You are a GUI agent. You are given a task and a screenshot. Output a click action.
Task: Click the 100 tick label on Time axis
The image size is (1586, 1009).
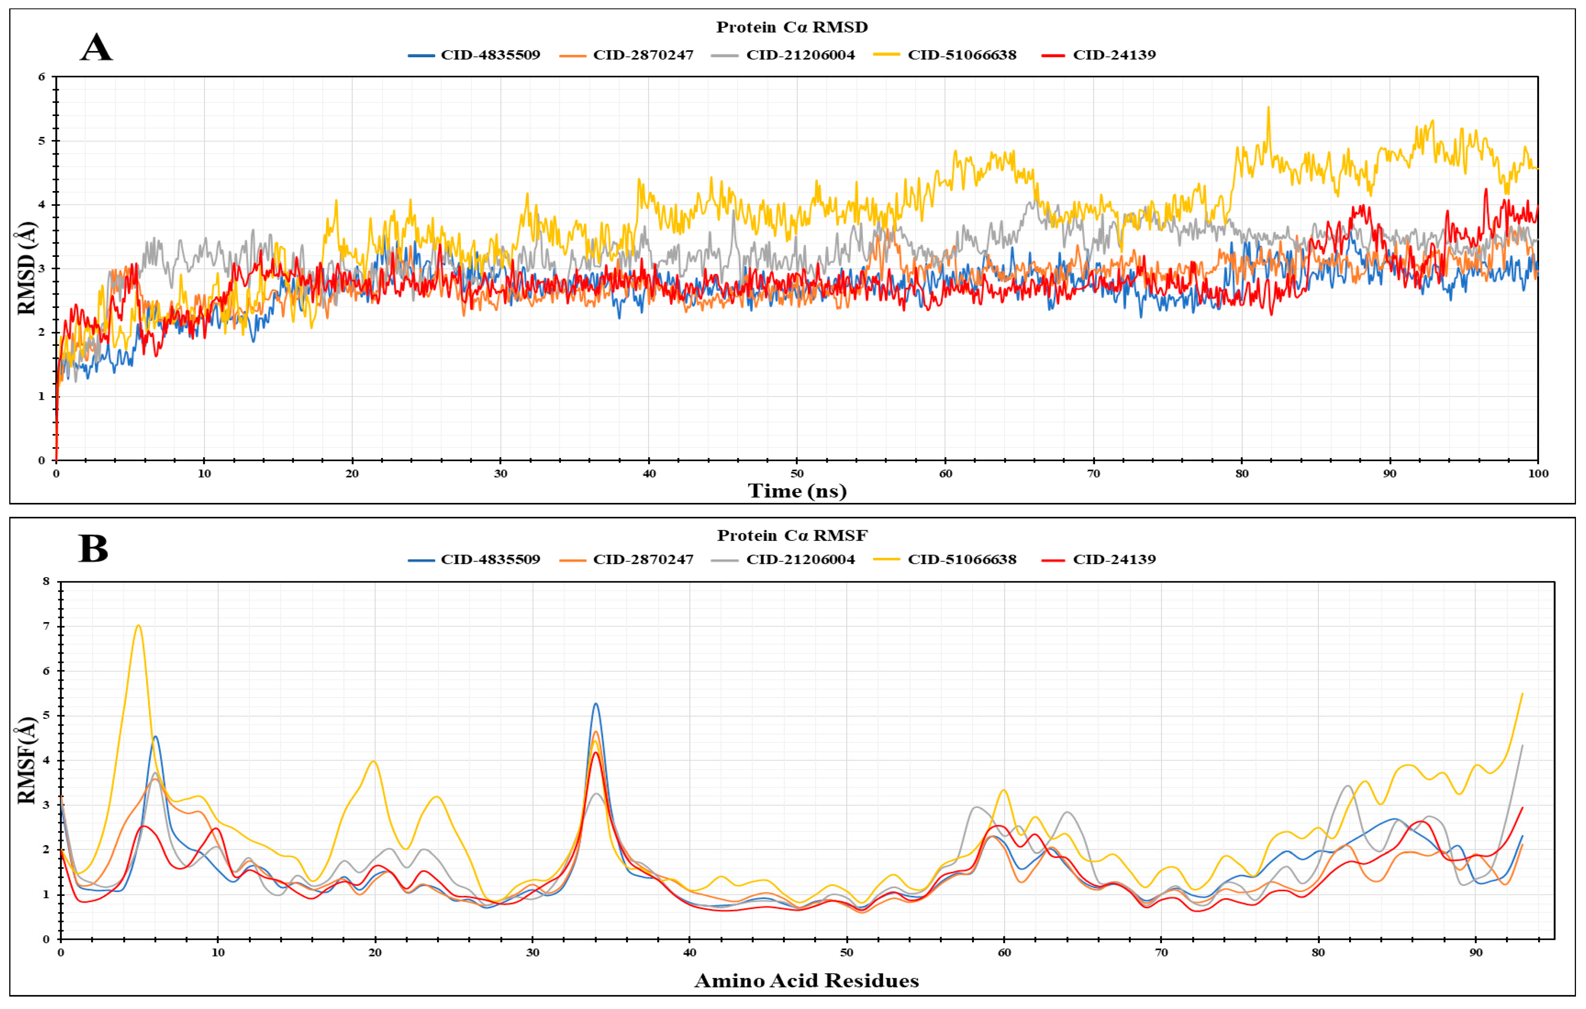[x=1538, y=473]
